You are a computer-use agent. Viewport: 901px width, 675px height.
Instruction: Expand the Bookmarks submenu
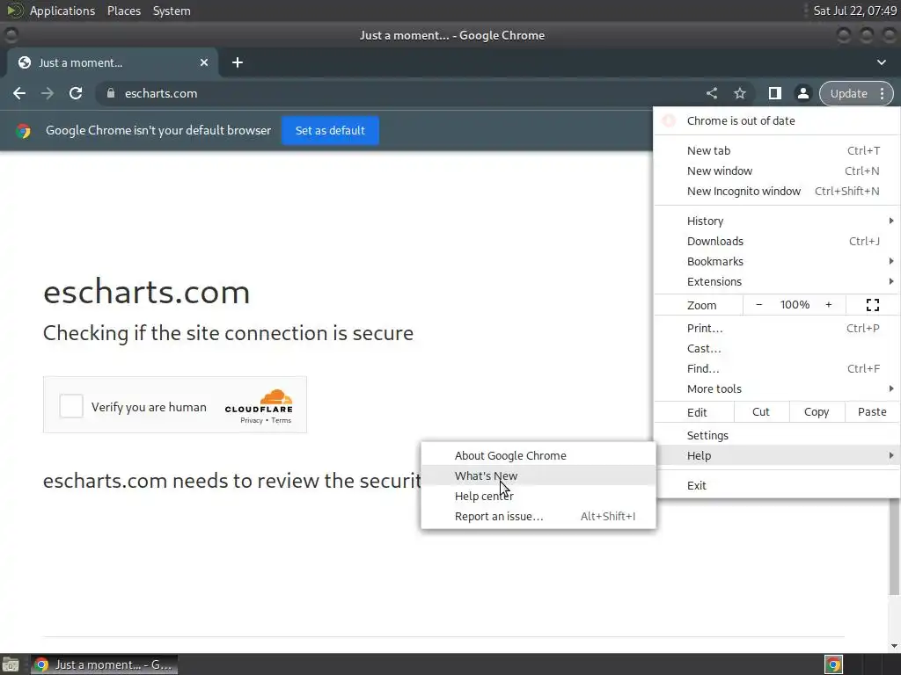(x=777, y=261)
